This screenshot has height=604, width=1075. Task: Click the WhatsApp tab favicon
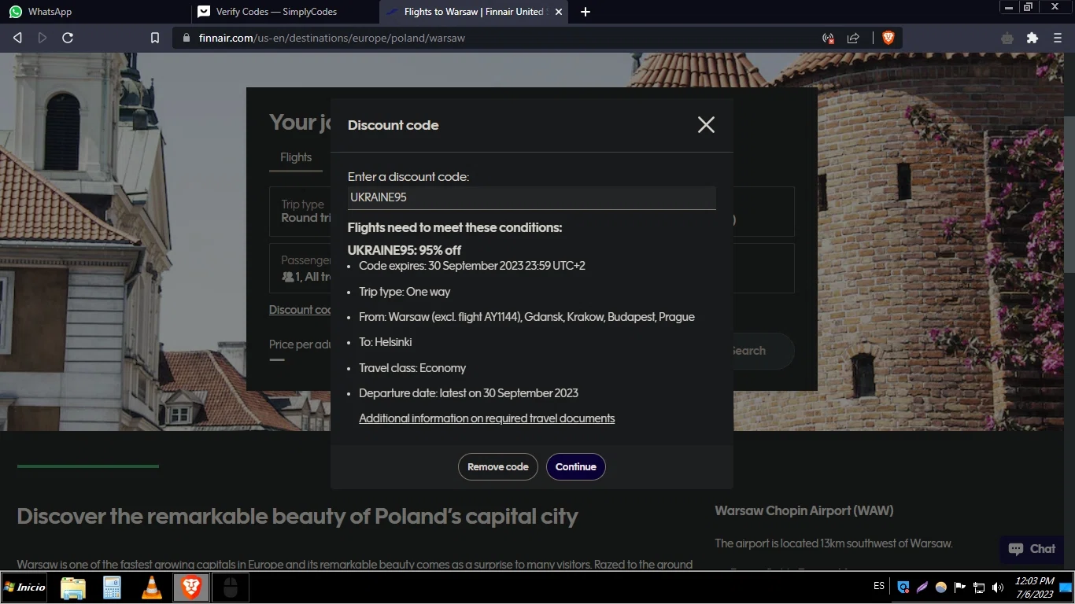[15, 12]
